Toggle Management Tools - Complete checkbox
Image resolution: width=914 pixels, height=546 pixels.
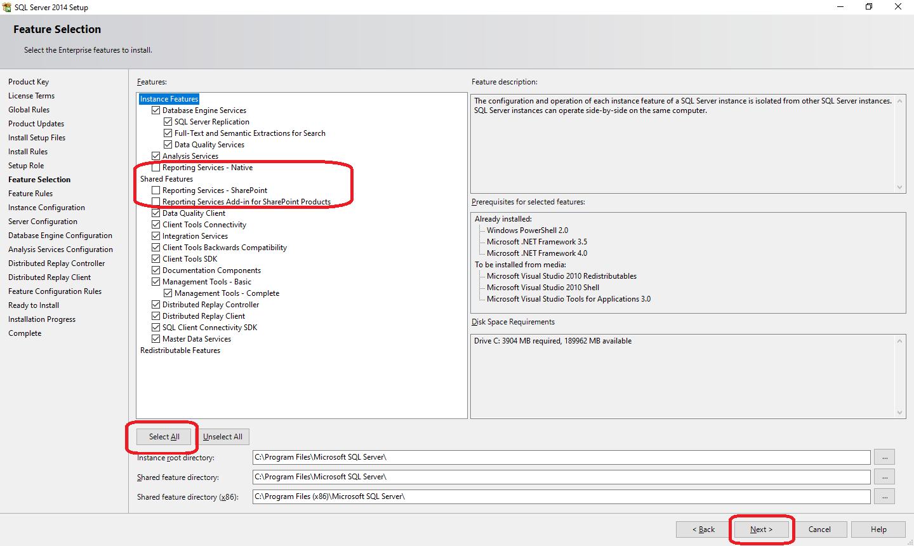168,293
